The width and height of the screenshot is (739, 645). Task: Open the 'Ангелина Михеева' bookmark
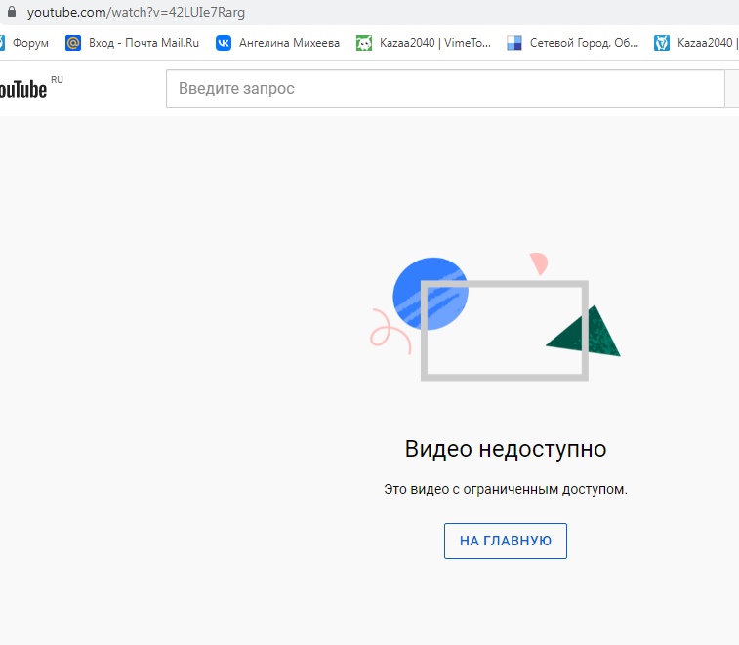[290, 43]
